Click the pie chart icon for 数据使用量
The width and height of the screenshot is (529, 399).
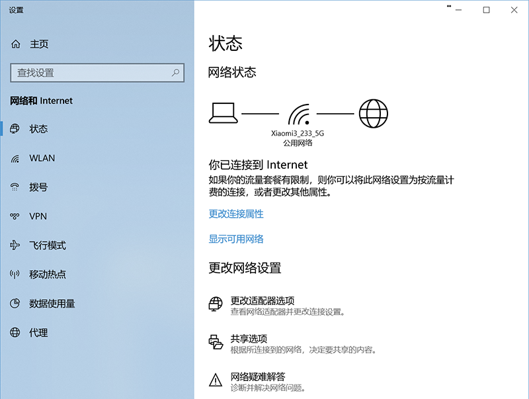[x=15, y=303]
